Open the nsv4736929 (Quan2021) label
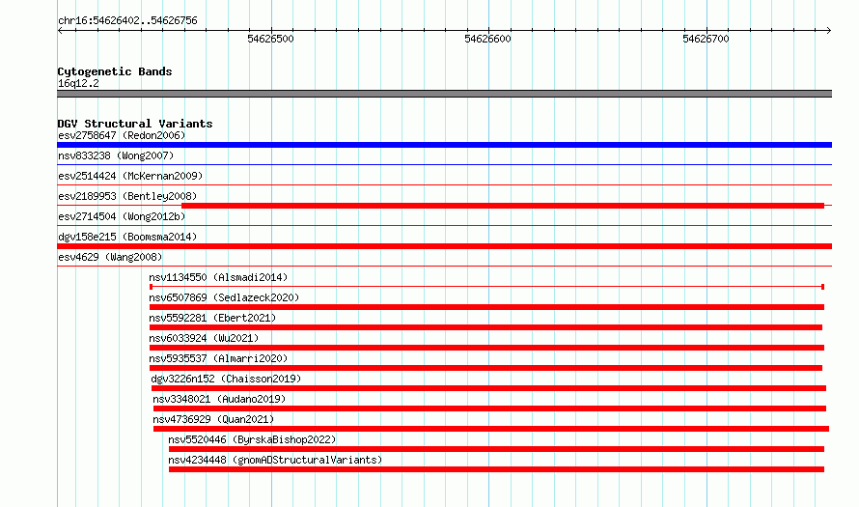The height and width of the screenshot is (507, 859). pos(213,419)
